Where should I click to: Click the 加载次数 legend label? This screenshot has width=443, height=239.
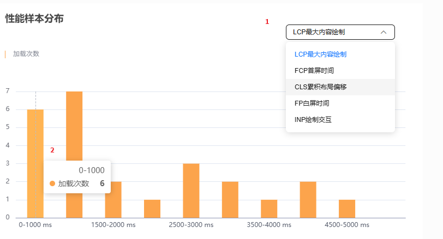click(26, 54)
